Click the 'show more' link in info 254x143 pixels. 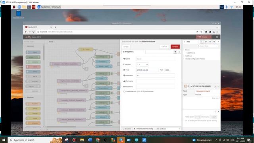216,98
